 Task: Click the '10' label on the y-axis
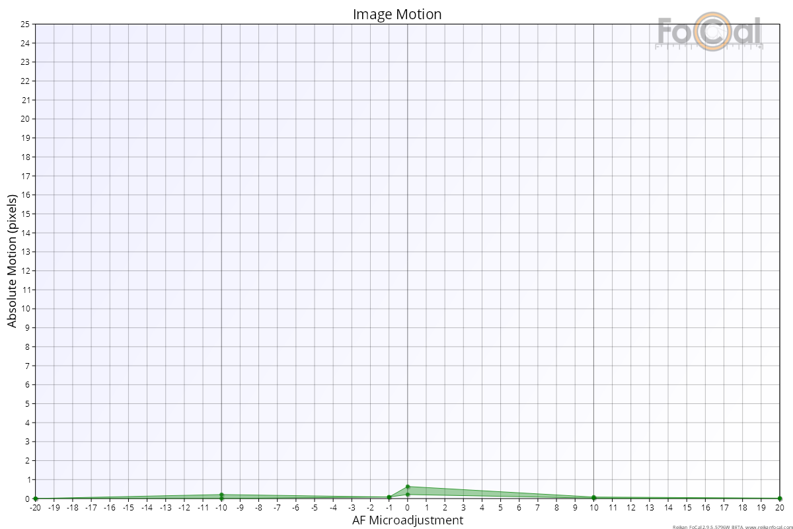(x=24, y=309)
